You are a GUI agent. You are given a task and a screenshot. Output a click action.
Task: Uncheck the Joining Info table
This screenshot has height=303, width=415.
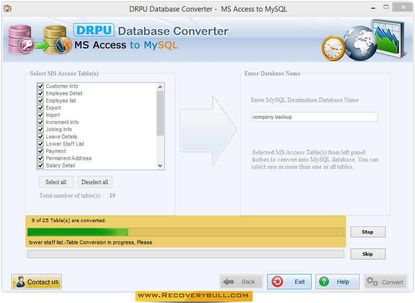[x=40, y=129]
